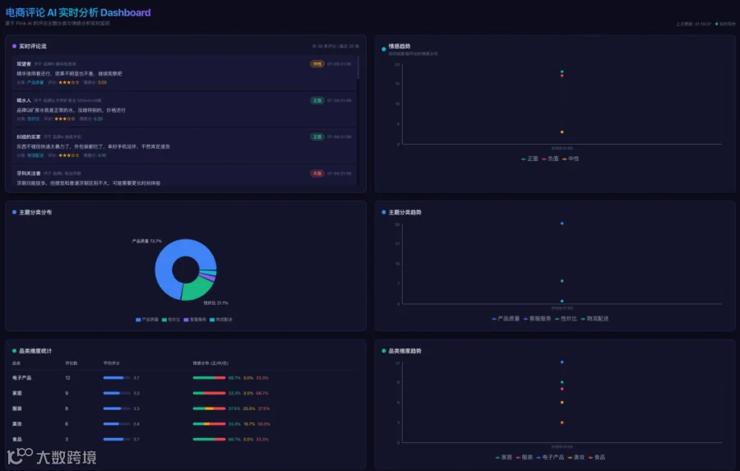This screenshot has width=740, height=471.
Task: Click the review stream scrollbar thumb
Action: [x=358, y=67]
